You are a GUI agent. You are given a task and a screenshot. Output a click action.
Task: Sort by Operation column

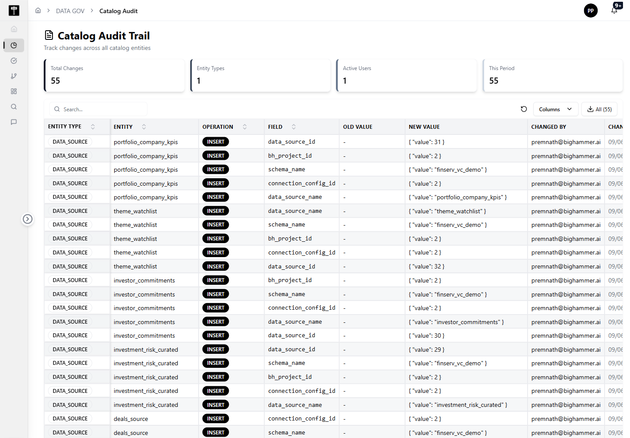(245, 127)
